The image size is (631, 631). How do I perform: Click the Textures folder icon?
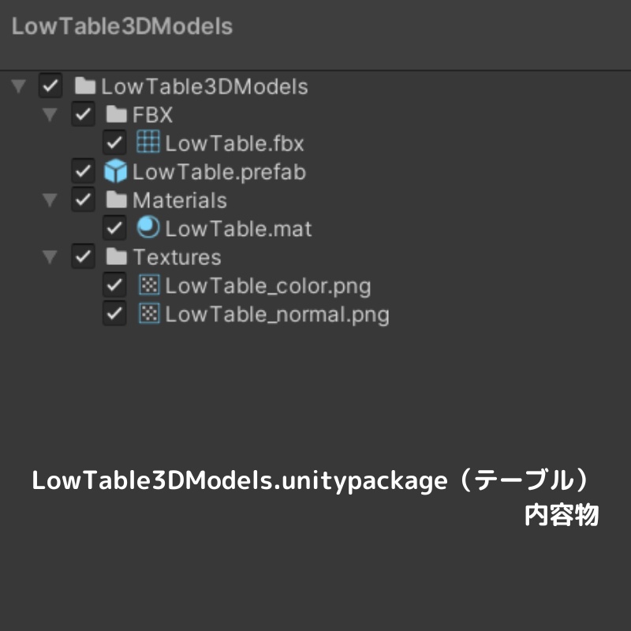point(117,256)
